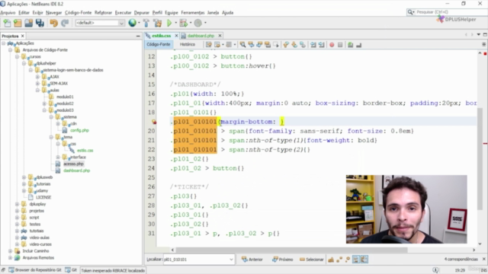Screen dimensions: 488x274
Task: Toggle Match Case in find bar
Action: point(331,260)
